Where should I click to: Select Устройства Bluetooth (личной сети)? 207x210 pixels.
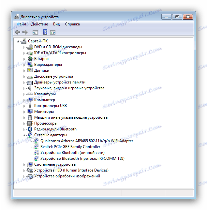coord(72,153)
